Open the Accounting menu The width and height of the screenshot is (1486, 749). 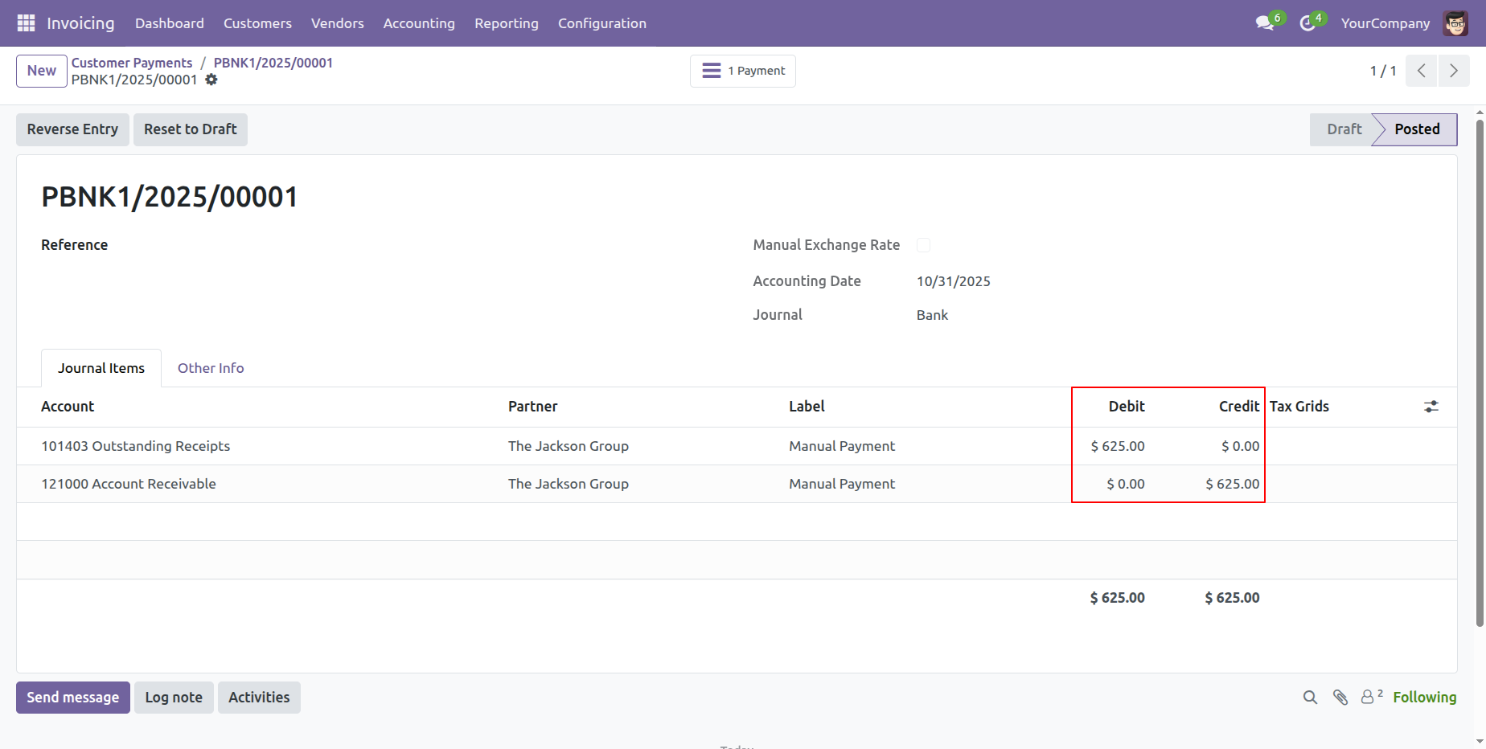point(419,23)
